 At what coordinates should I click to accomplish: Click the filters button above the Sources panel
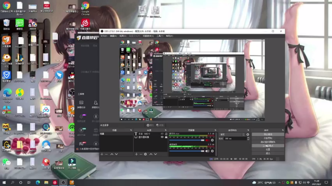point(160,125)
